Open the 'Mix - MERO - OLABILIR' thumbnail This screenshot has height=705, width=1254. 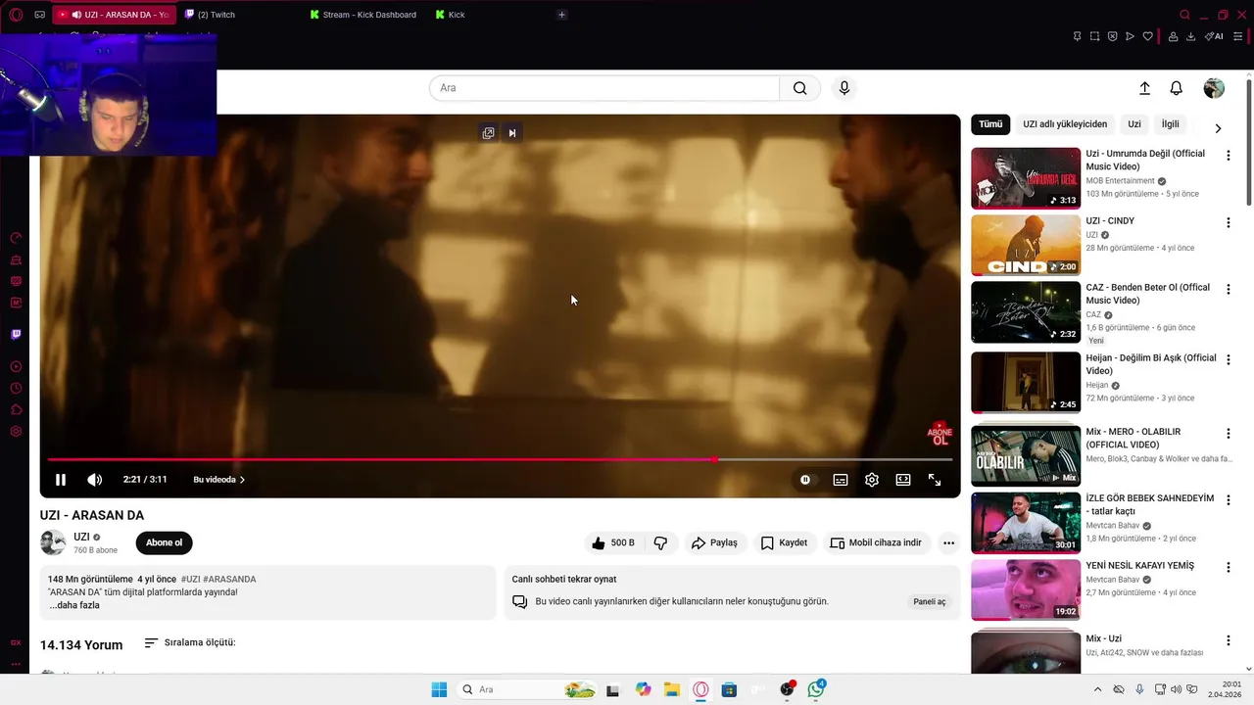1026,456
